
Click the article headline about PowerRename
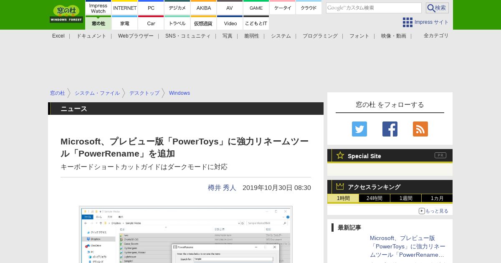pos(185,147)
